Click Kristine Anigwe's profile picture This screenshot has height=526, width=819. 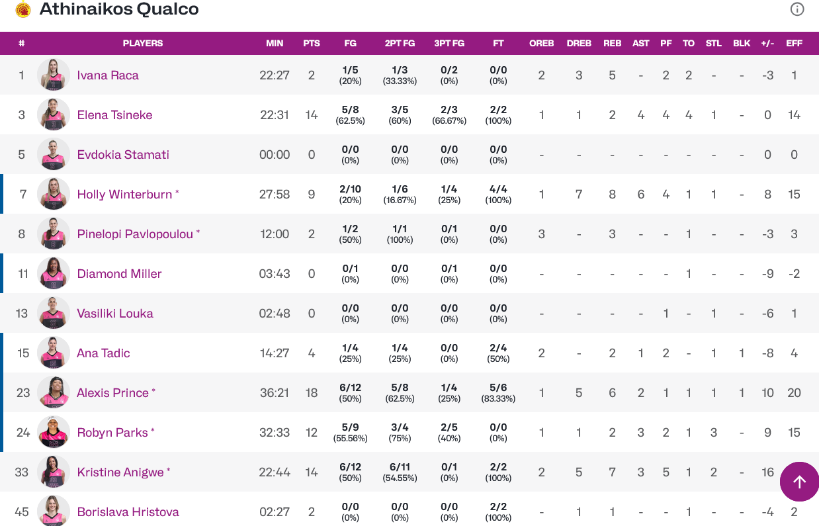coord(54,472)
